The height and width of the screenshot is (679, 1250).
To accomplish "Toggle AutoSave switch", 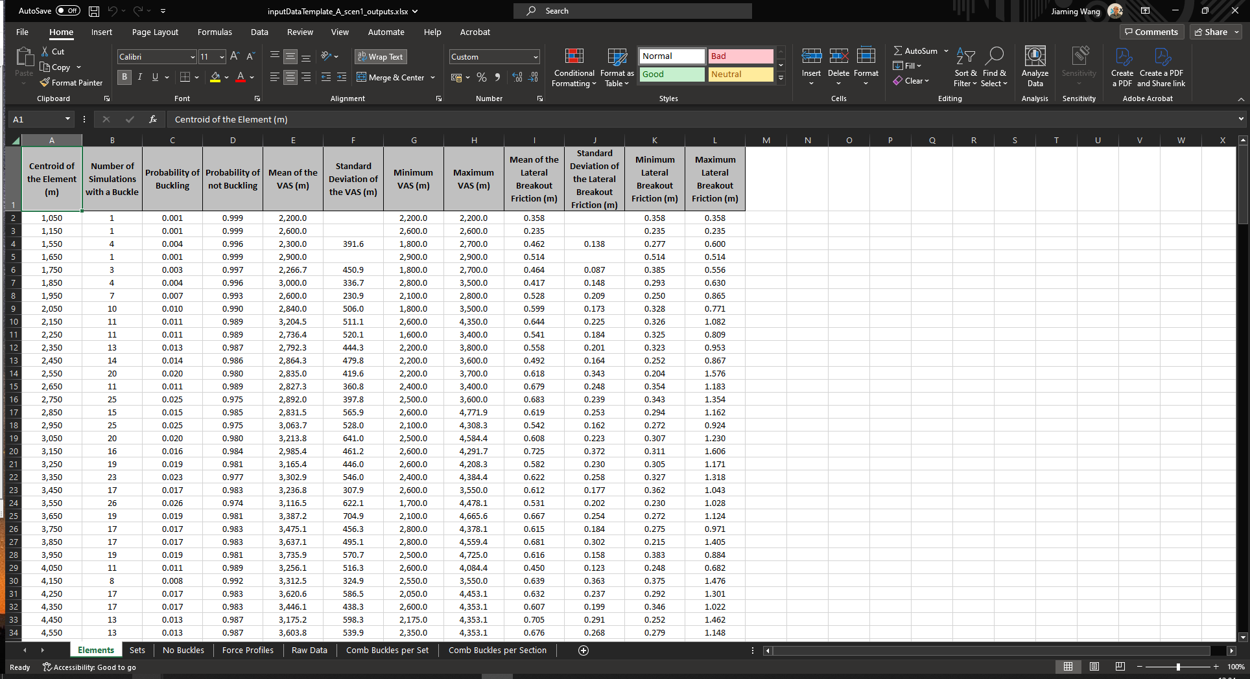I will [x=68, y=11].
